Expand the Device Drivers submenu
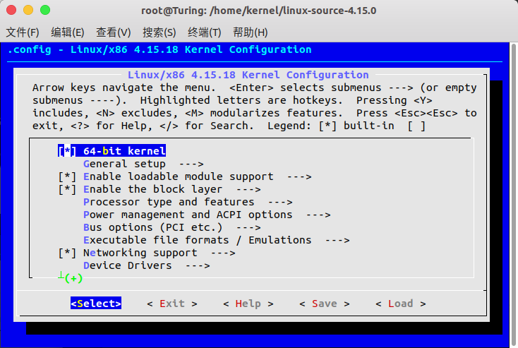This screenshot has height=348, width=518. [x=146, y=265]
